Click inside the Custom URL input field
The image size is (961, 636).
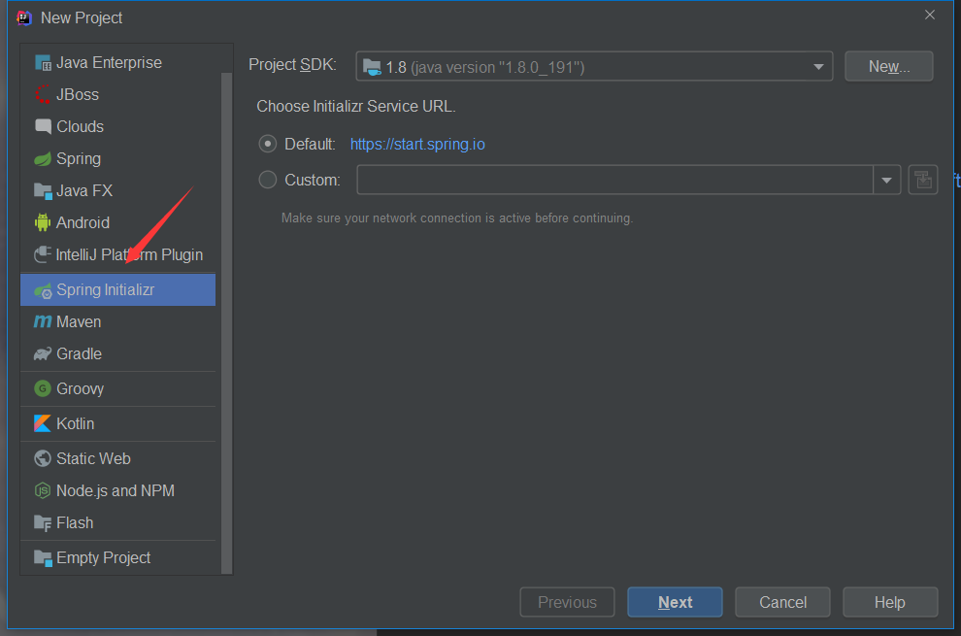[614, 180]
